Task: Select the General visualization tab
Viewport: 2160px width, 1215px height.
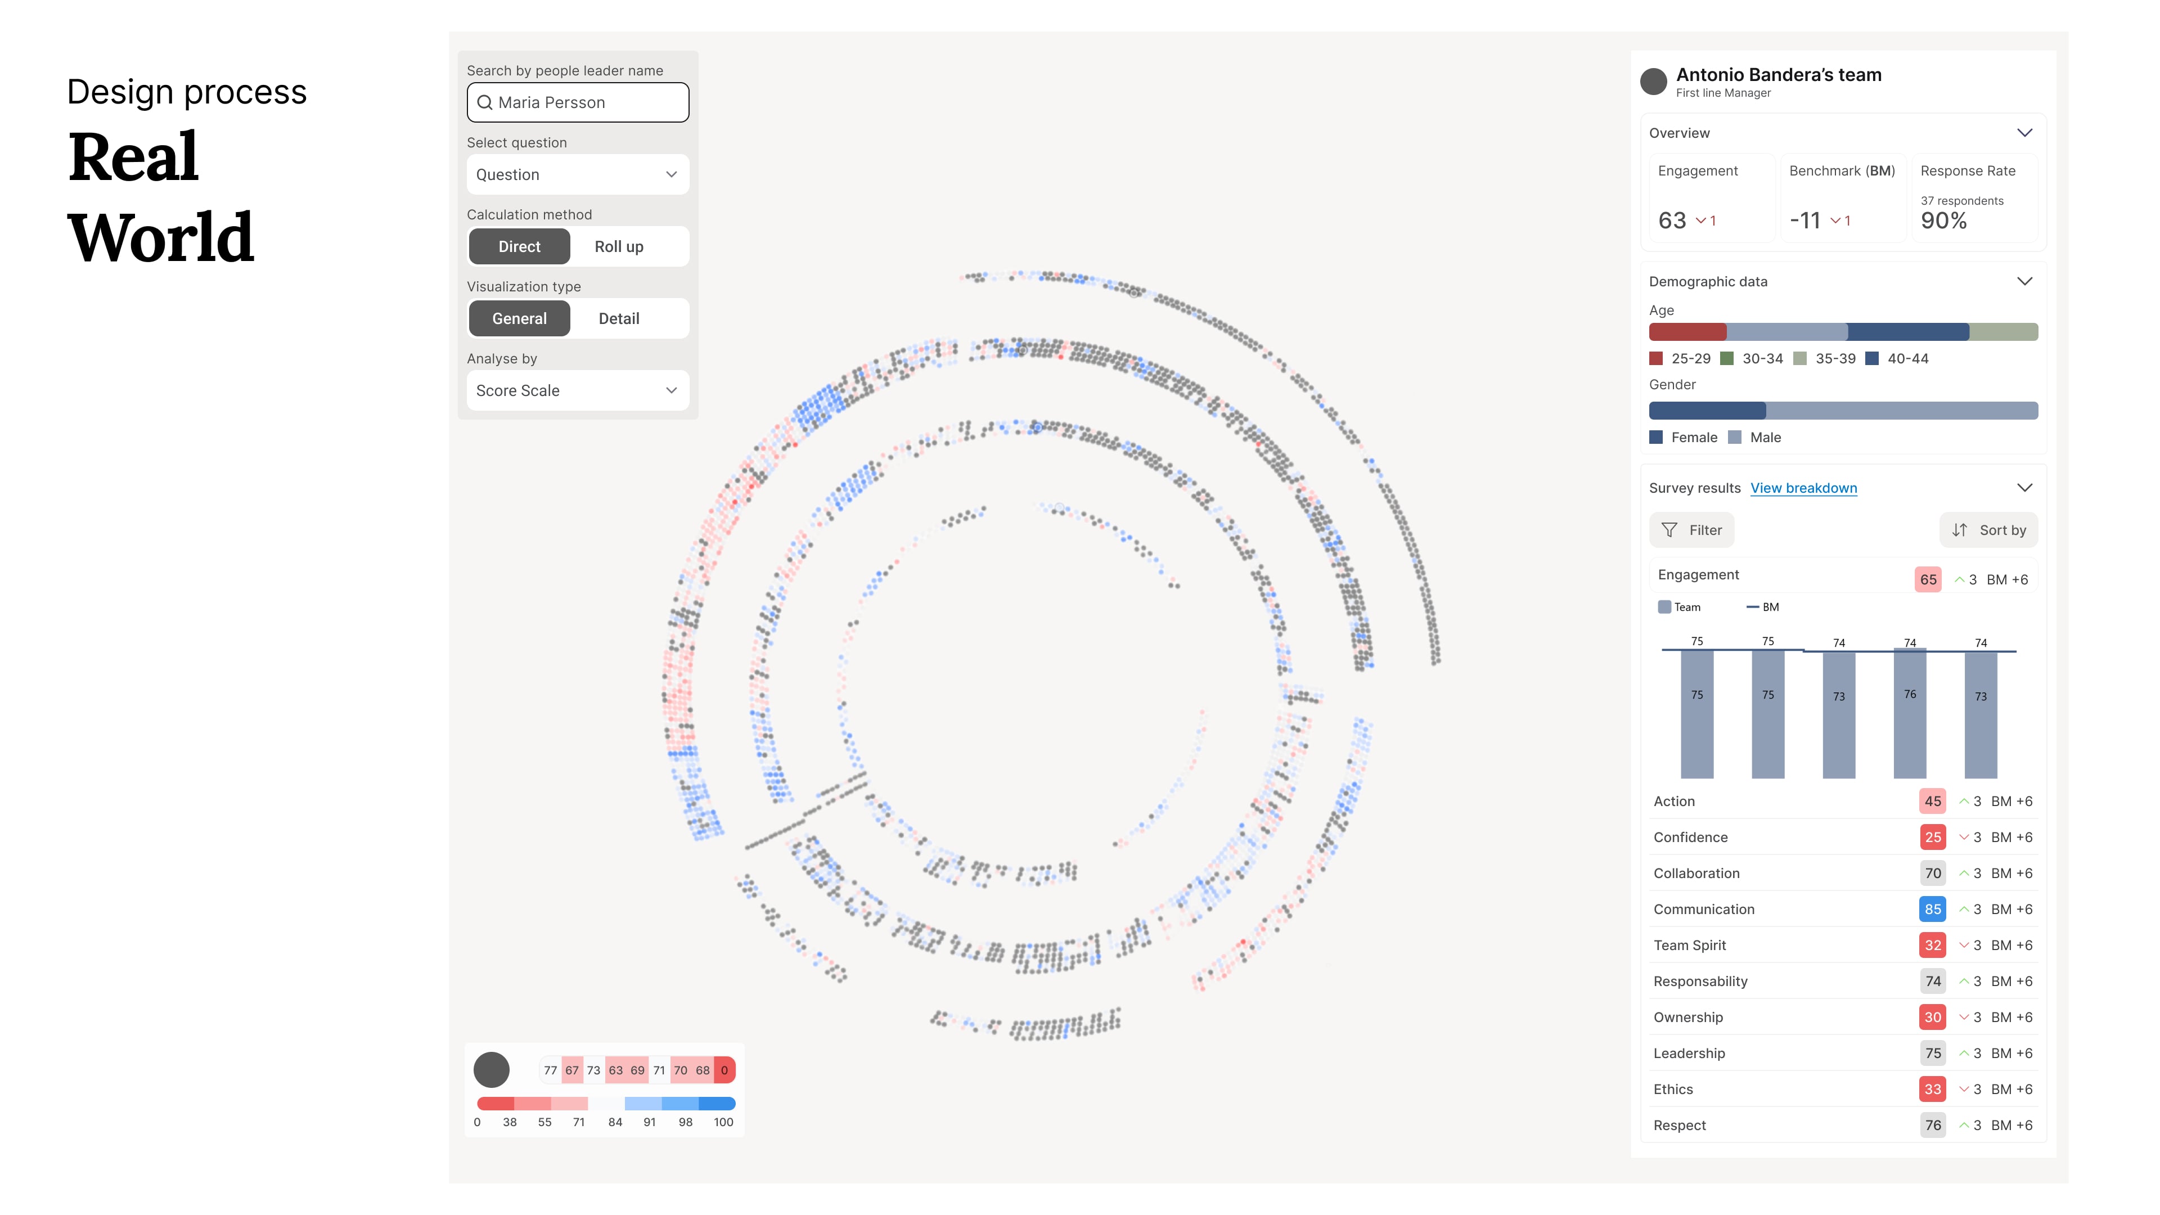Action: (x=519, y=318)
